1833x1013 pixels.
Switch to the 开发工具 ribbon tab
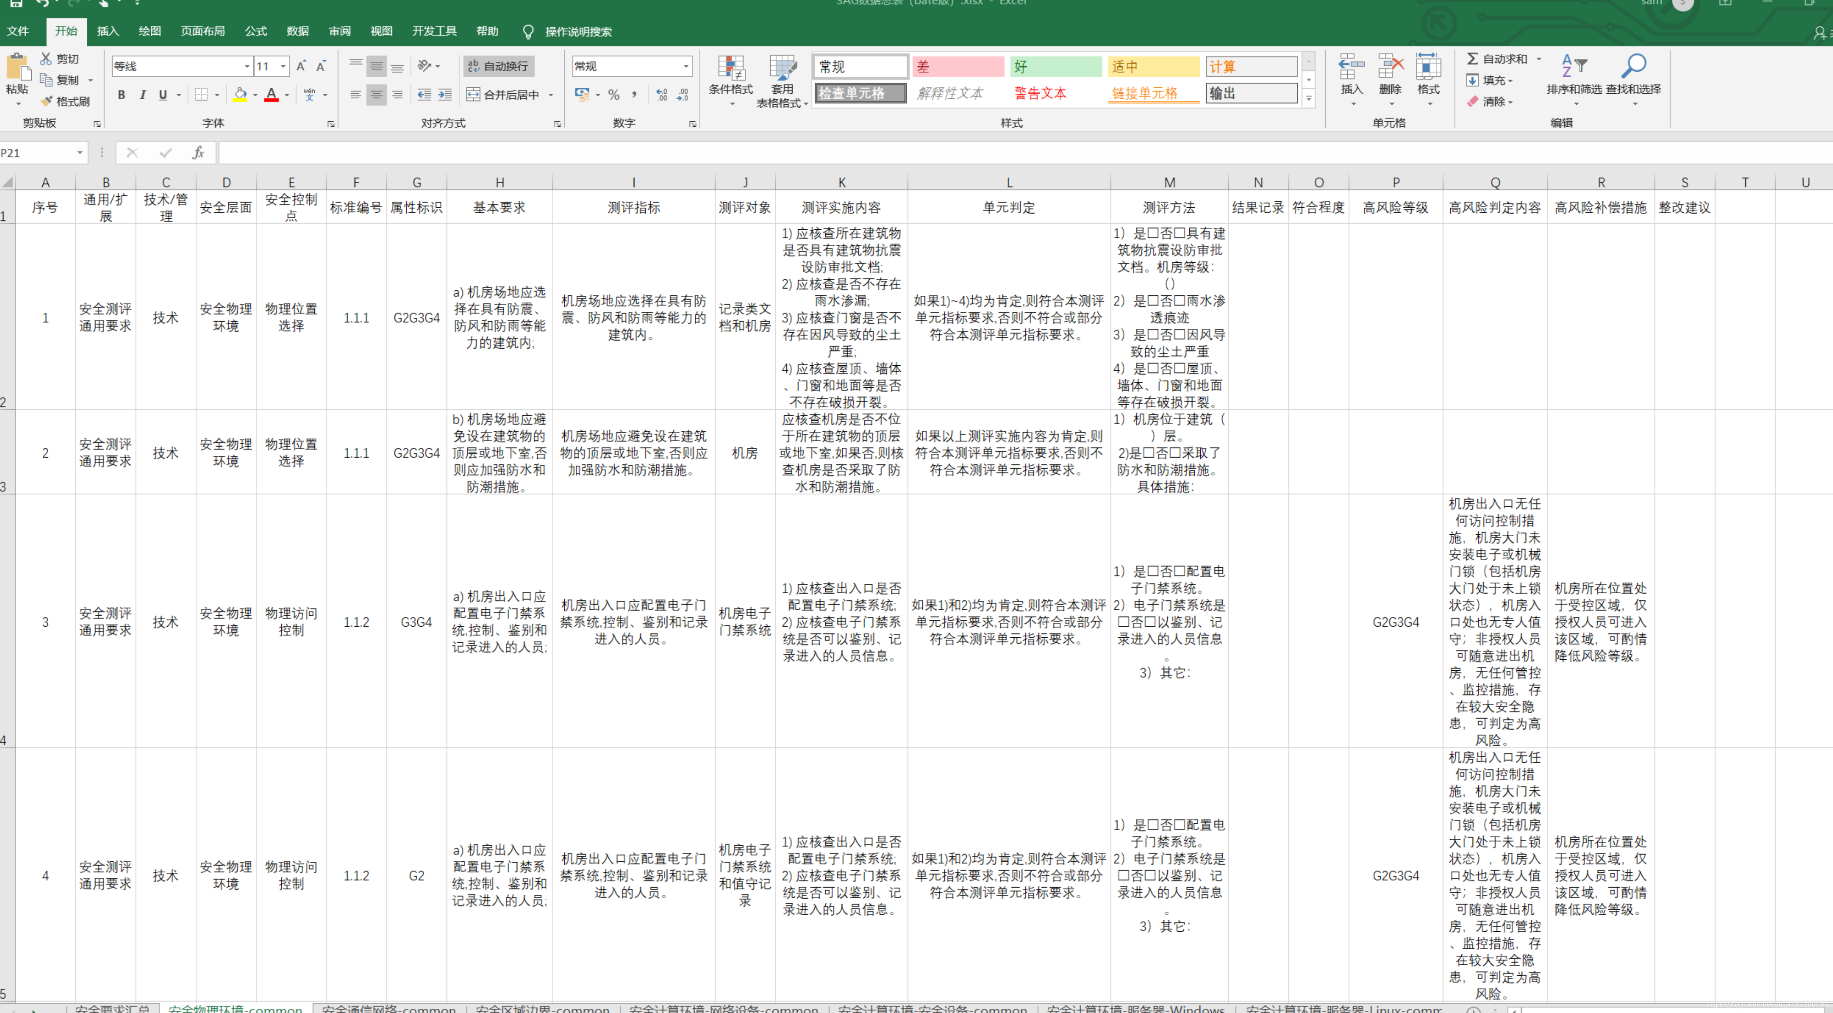coord(434,31)
